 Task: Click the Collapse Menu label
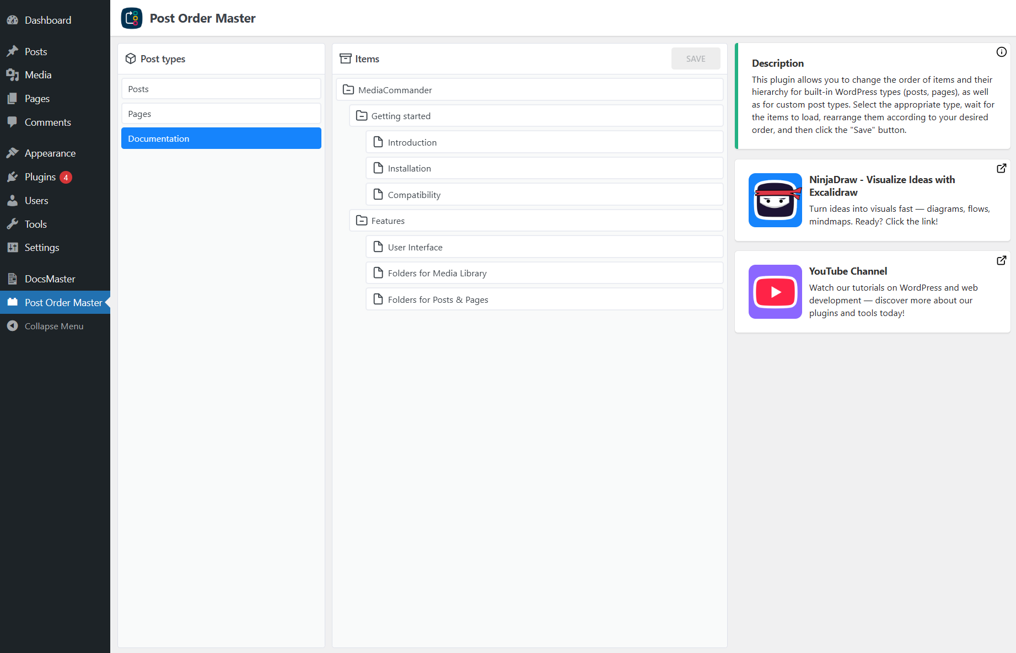(54, 326)
